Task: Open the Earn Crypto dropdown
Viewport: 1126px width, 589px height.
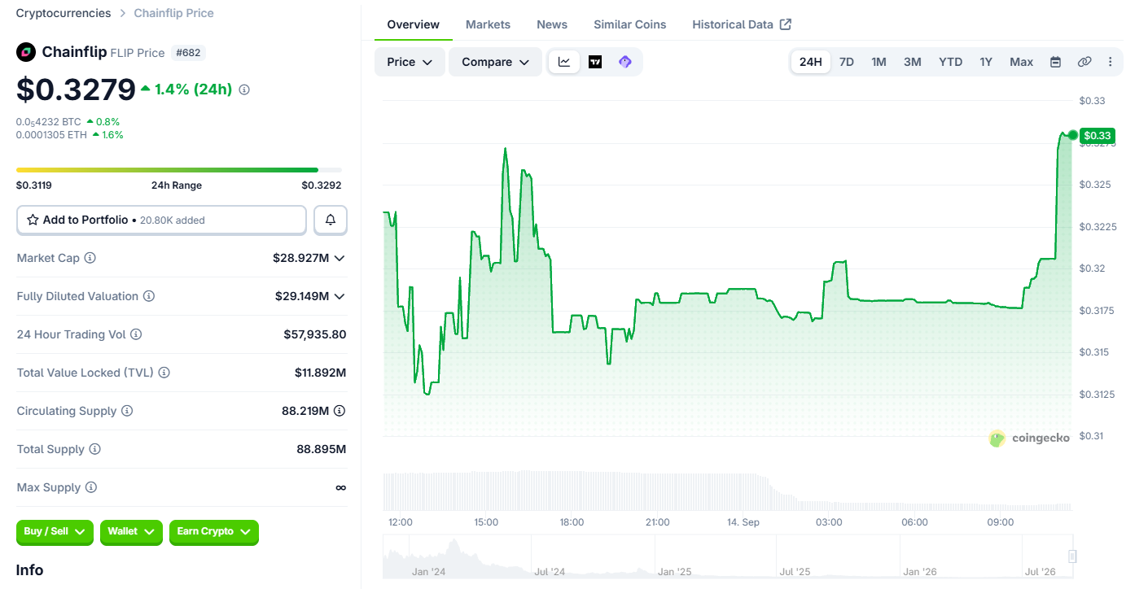Action: coord(214,532)
